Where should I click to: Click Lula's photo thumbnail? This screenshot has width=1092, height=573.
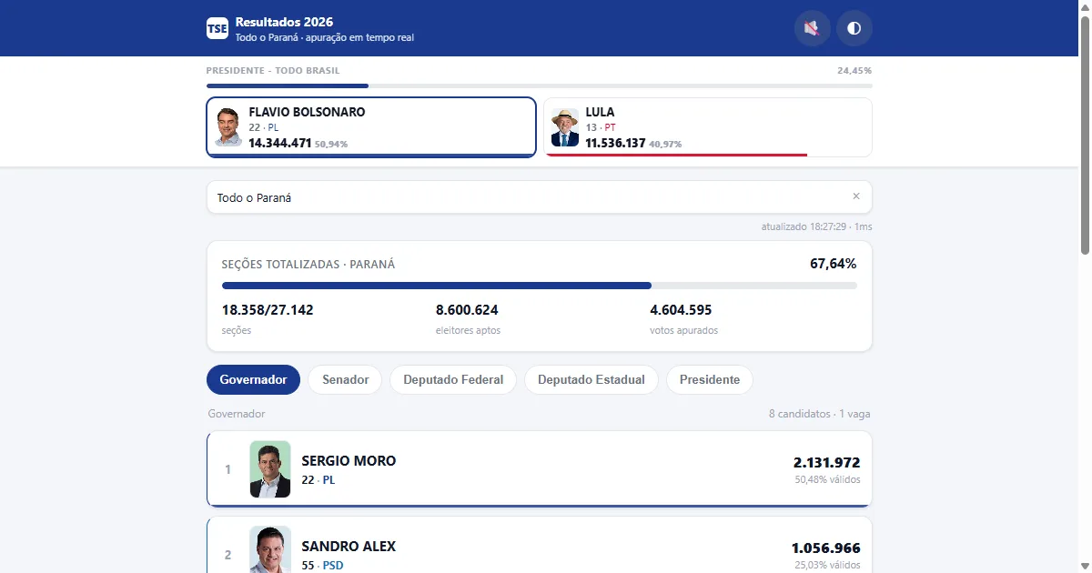point(565,127)
